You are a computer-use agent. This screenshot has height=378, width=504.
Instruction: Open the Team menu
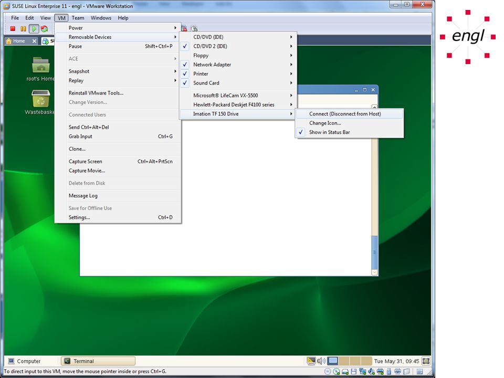[x=78, y=18]
